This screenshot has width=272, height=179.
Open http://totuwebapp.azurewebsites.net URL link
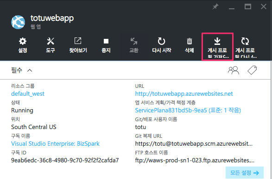[184, 93]
